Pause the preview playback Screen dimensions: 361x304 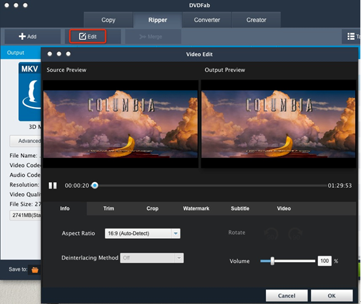pyautogui.click(x=53, y=185)
